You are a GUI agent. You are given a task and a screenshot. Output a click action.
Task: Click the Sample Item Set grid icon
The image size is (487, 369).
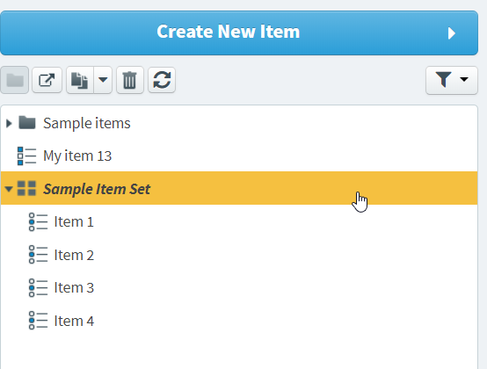tap(26, 188)
